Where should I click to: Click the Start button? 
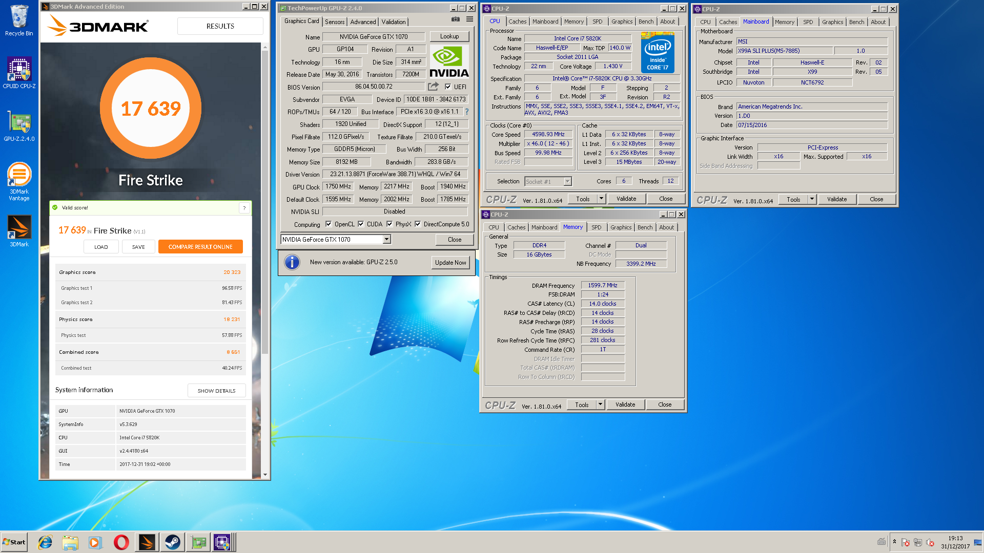(14, 542)
